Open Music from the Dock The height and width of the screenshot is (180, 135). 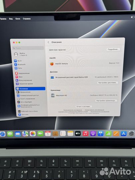click(86, 133)
